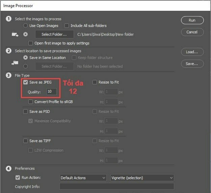211x193 pixels.
Task: Click 'Select location to save processed images' heading
Action: pyautogui.click(x=48, y=51)
